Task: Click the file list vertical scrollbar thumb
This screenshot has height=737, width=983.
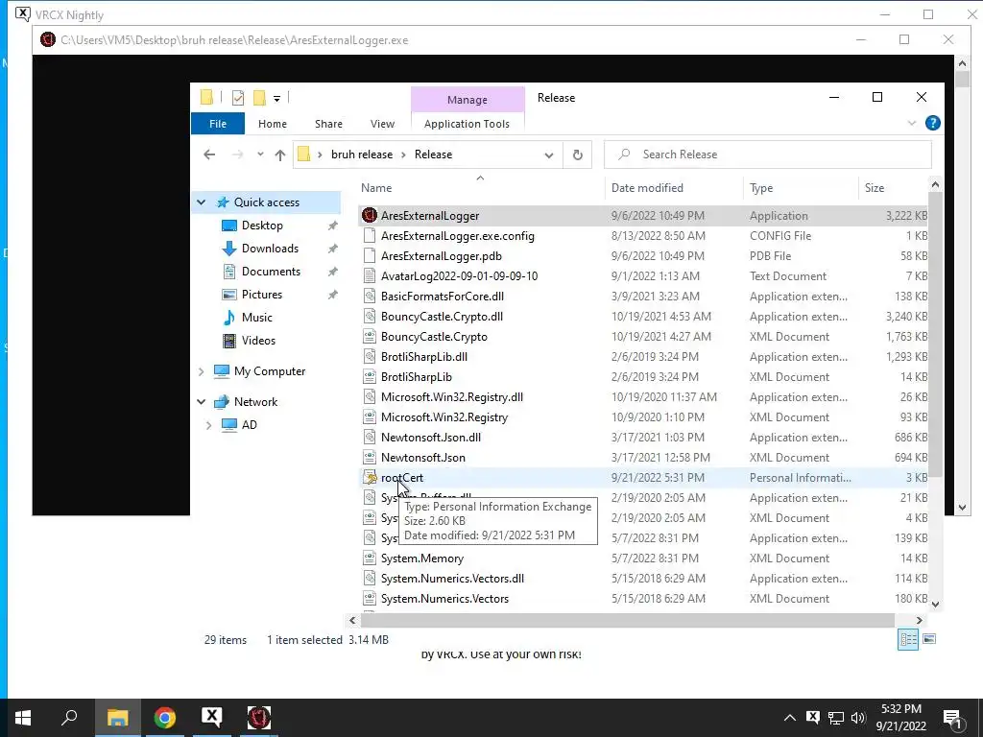Action: click(935, 335)
